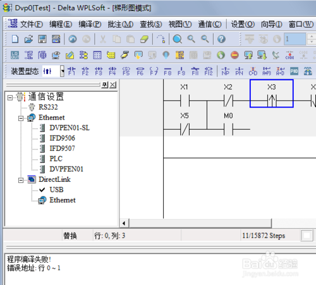Open a file with folder icon
This screenshot has width=316, height=285.
28,39
